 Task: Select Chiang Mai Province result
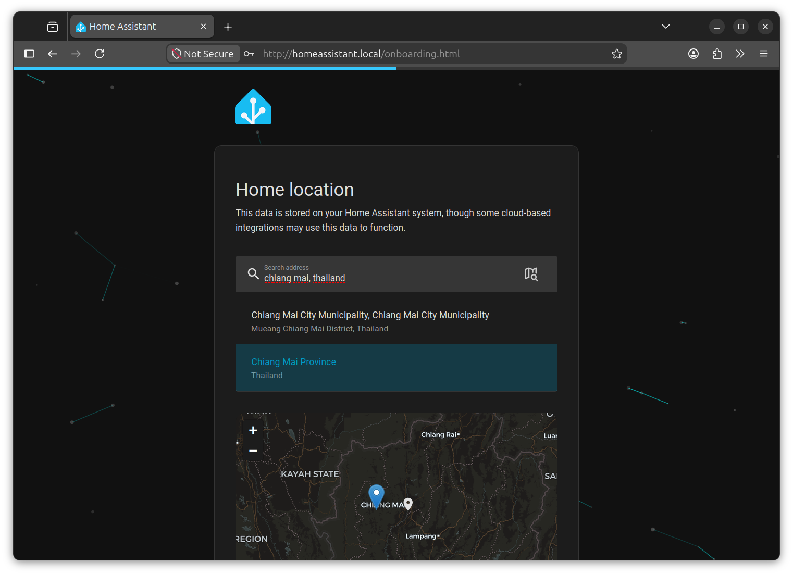[x=396, y=368]
